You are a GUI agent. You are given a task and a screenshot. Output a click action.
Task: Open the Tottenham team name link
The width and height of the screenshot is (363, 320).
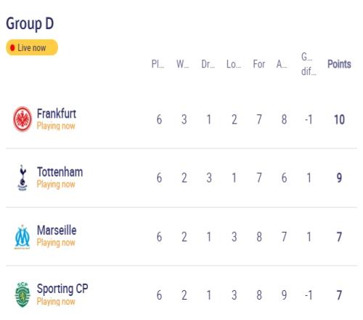60,172
